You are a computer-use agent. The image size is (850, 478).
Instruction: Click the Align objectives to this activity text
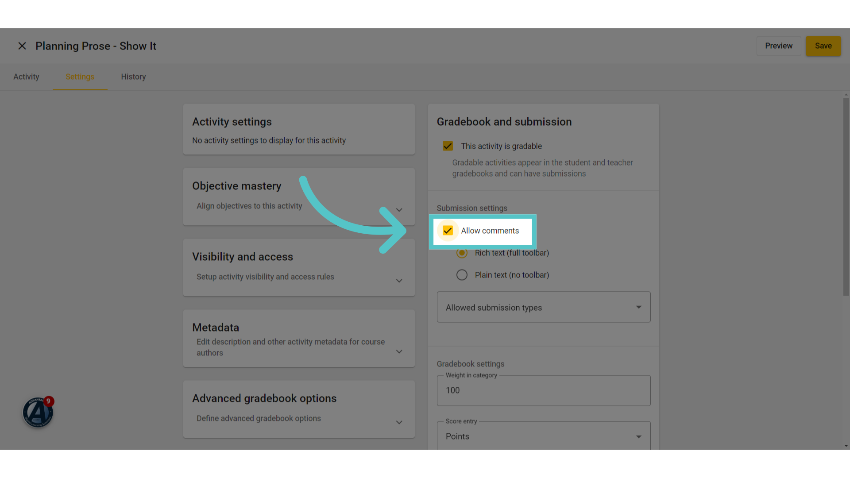click(x=249, y=206)
